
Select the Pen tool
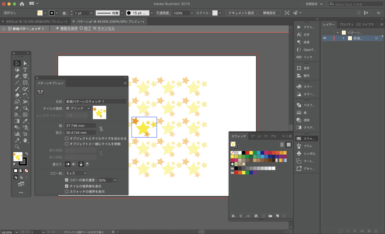[x=17, y=76]
